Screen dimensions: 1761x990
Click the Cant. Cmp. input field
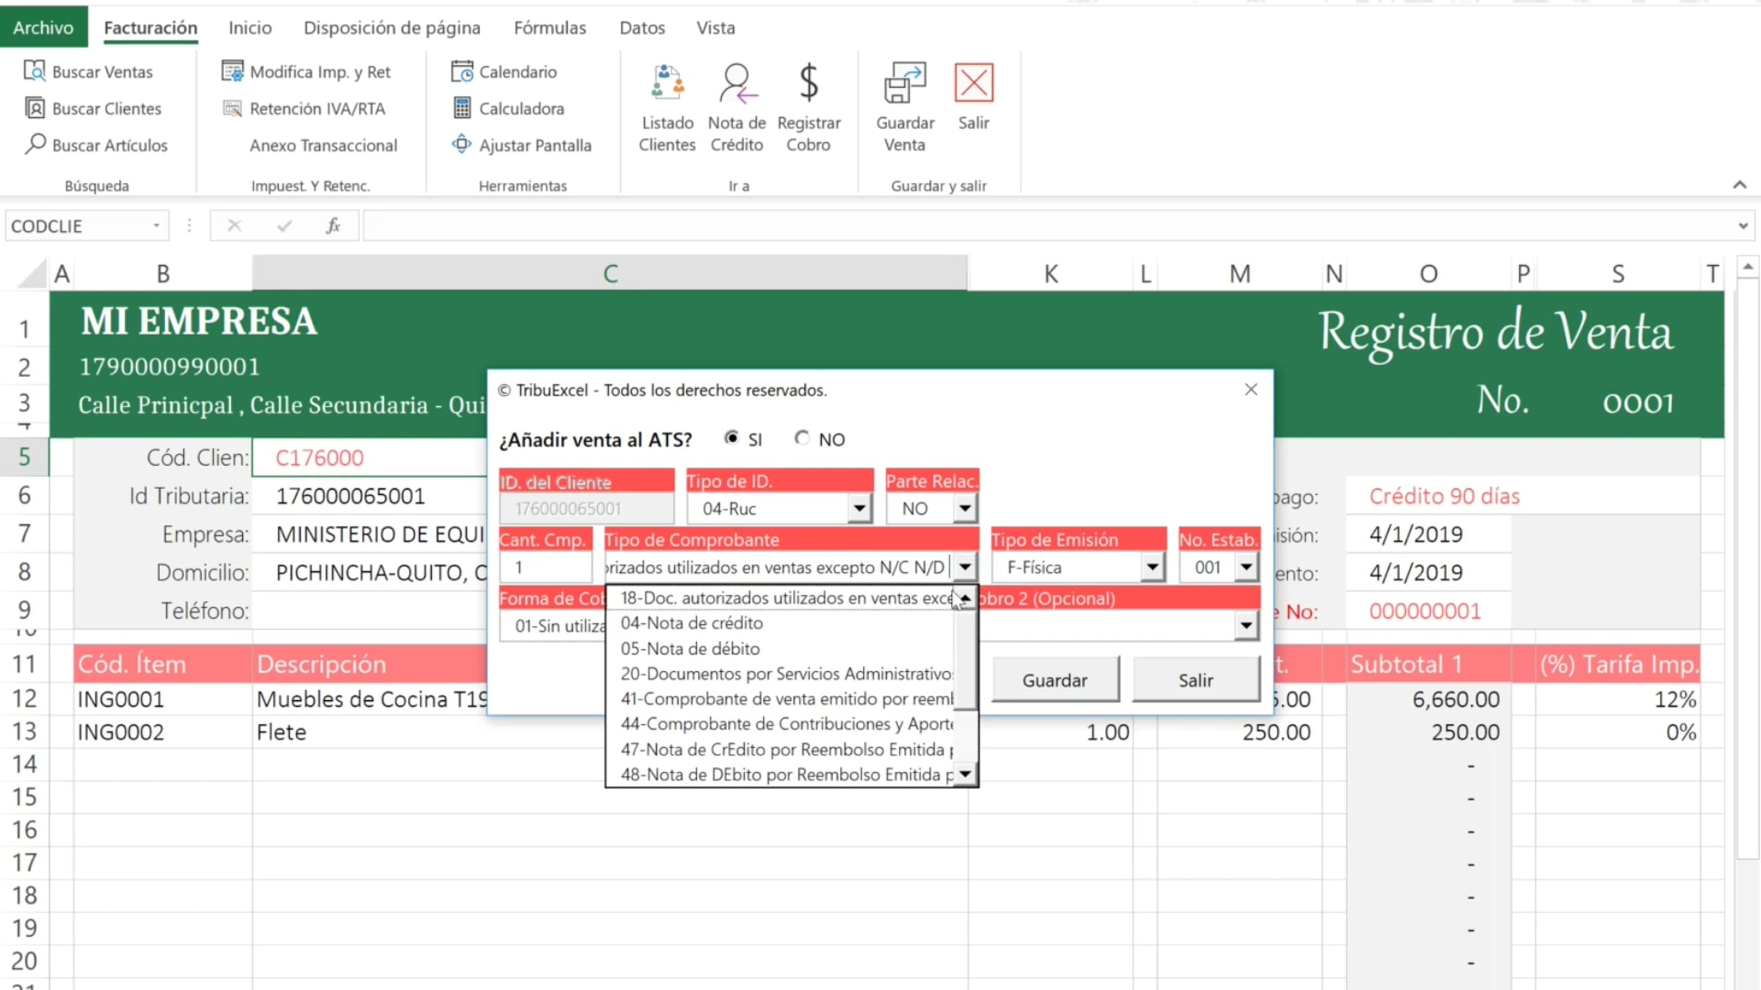click(x=545, y=567)
